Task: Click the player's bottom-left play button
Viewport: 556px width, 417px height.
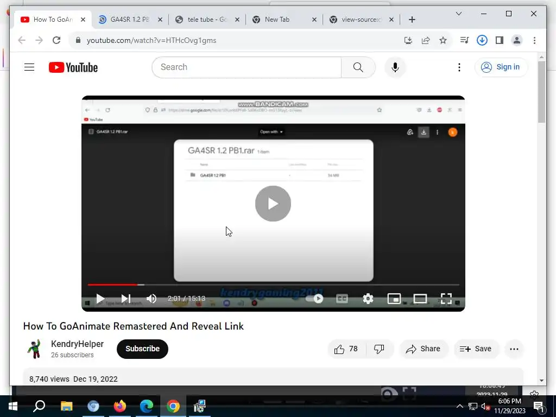Action: point(100,299)
